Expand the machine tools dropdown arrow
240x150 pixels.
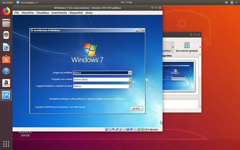coord(173,47)
